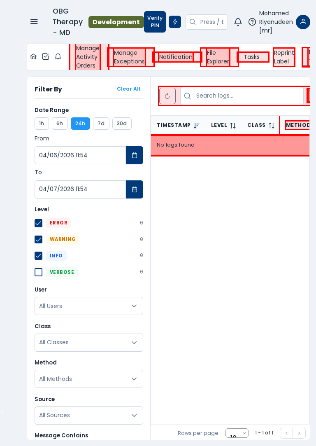The image size is (316, 446).
Task: Uncheck the ERROR level checkbox
Action: coord(39,223)
